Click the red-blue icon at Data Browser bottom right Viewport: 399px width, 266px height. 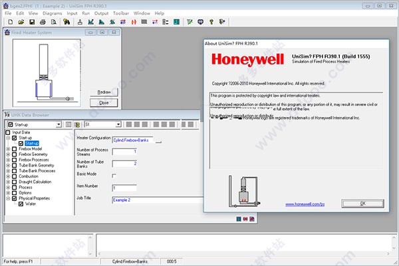252,219
